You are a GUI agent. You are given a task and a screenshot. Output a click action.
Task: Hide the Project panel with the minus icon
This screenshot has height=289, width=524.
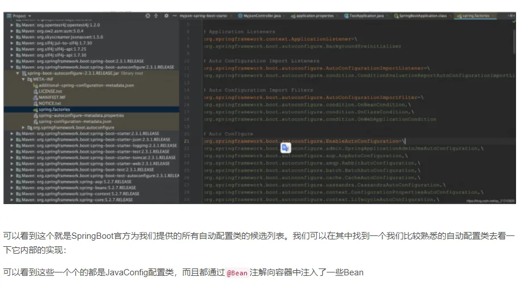(175, 16)
